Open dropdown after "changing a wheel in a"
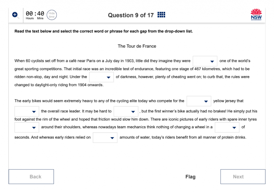The width and height of the screenshot is (274, 192). (227, 127)
